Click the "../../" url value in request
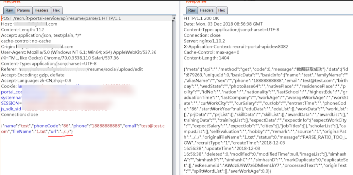 [x=65, y=132]
